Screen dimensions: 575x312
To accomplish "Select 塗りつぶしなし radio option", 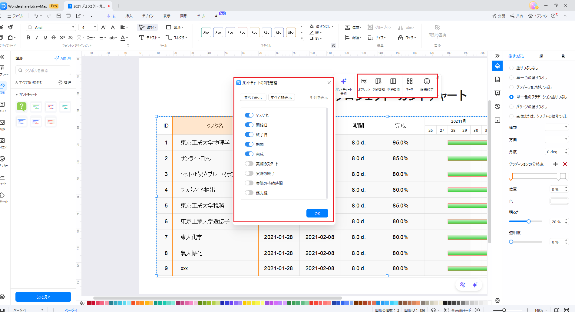I will click(x=511, y=68).
